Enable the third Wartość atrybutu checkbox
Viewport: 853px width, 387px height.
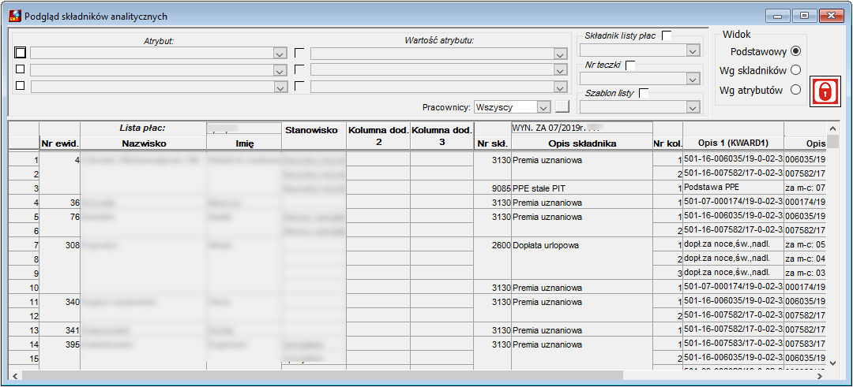click(x=299, y=85)
